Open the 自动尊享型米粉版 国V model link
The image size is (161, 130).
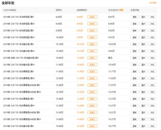click(22, 85)
